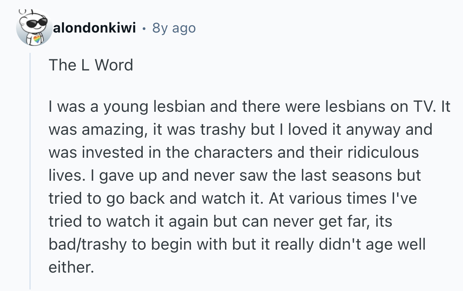Click 'The L Word' title line
This screenshot has height=291, width=463.
pos(91,65)
